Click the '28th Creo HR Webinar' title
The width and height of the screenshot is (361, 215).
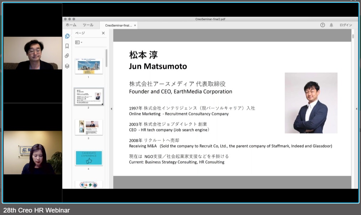[36, 210]
